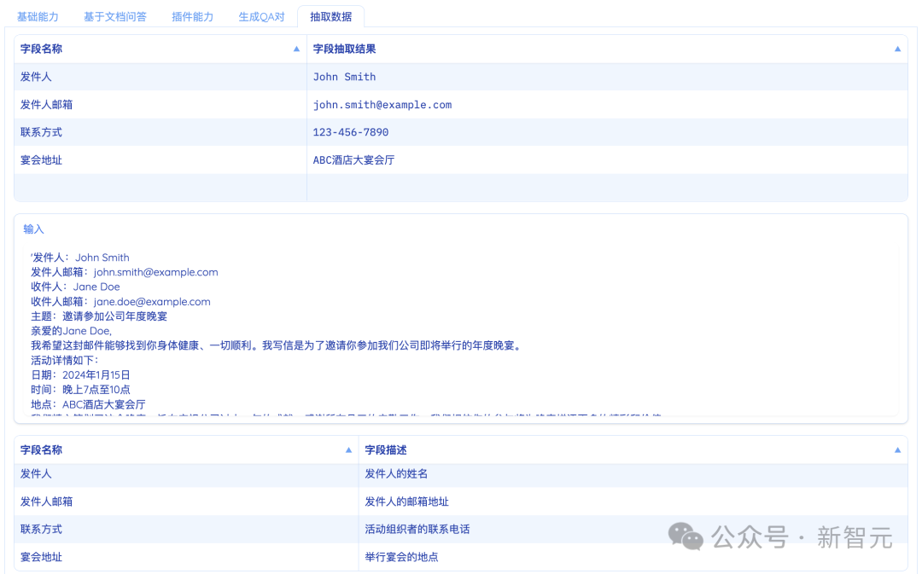Viewport: 922px width, 574px height.
Task: Click the ABC酒店大宴会厅 result cell
Action: coord(353,160)
